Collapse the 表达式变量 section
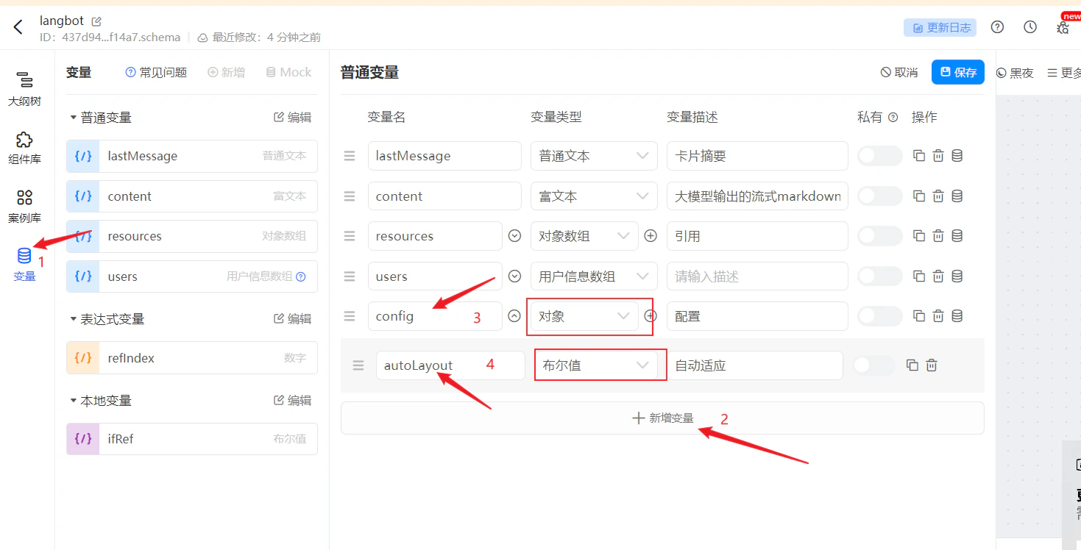 tap(73, 319)
